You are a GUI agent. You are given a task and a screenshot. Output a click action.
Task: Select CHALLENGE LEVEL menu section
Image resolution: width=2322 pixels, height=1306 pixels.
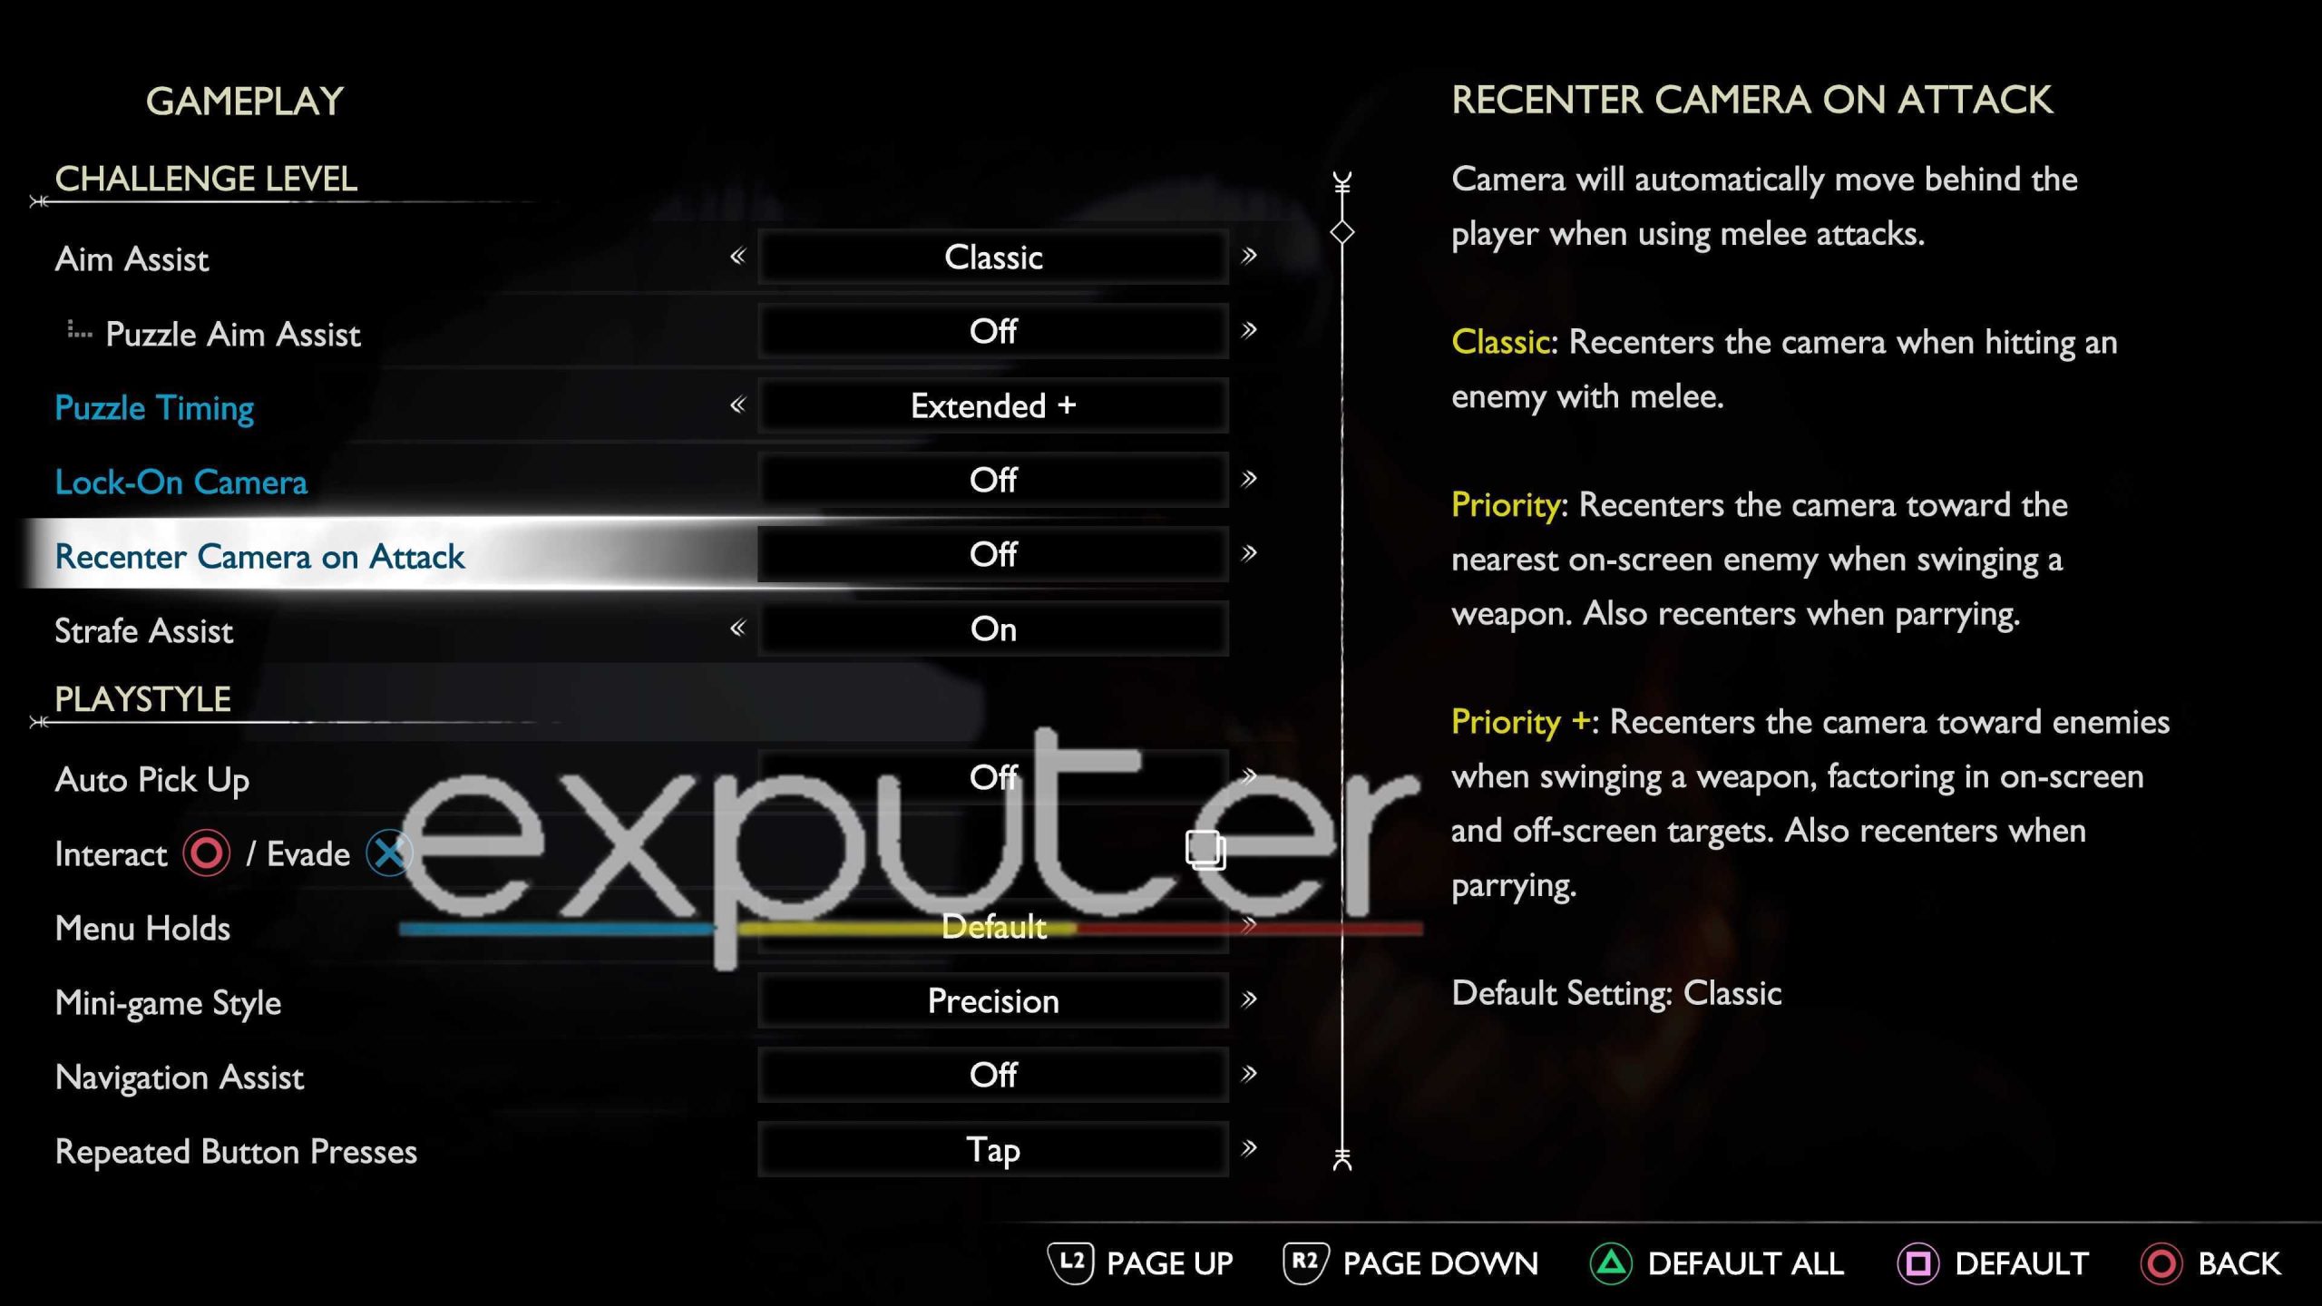(x=206, y=177)
